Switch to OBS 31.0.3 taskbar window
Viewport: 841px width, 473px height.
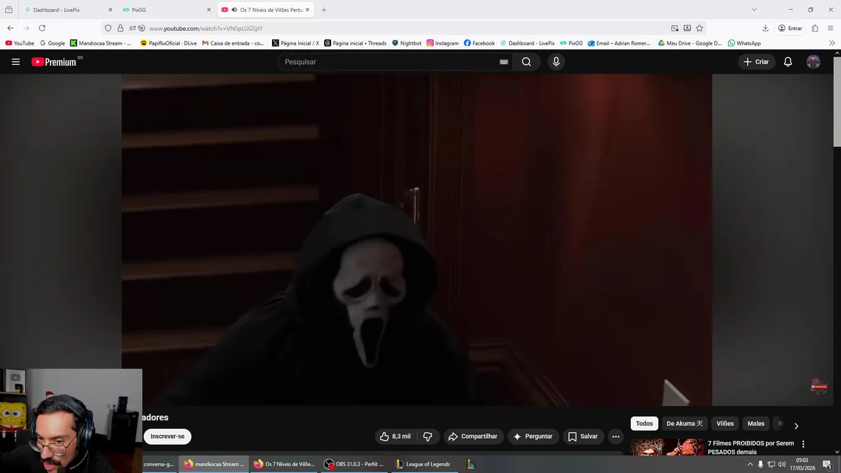pos(353,464)
